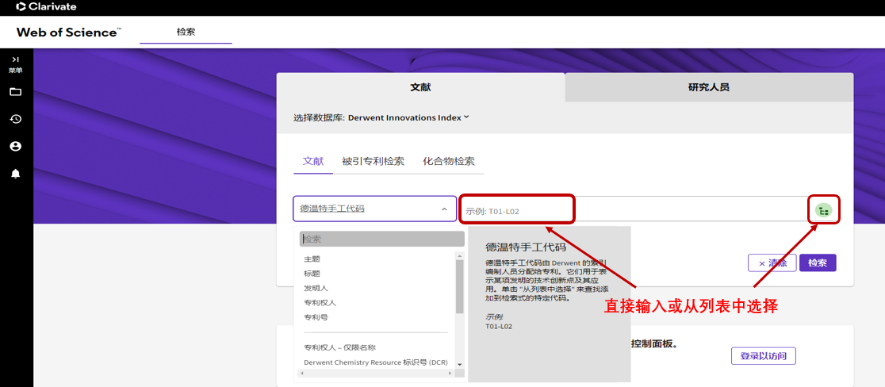This screenshot has width=885, height=387.
Task: Click the 登录以访问 button
Action: click(763, 356)
